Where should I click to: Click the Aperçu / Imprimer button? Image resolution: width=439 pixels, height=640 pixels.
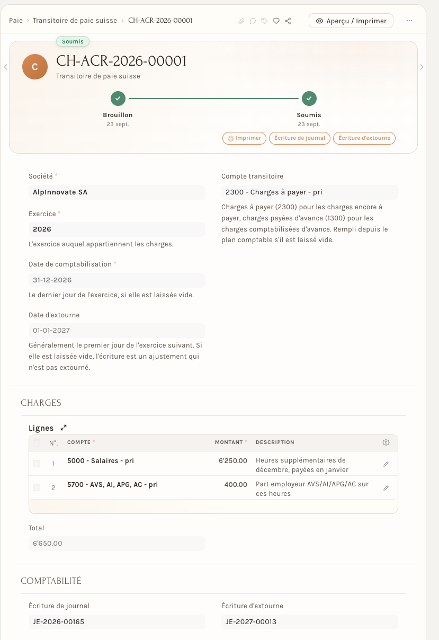[x=351, y=21]
